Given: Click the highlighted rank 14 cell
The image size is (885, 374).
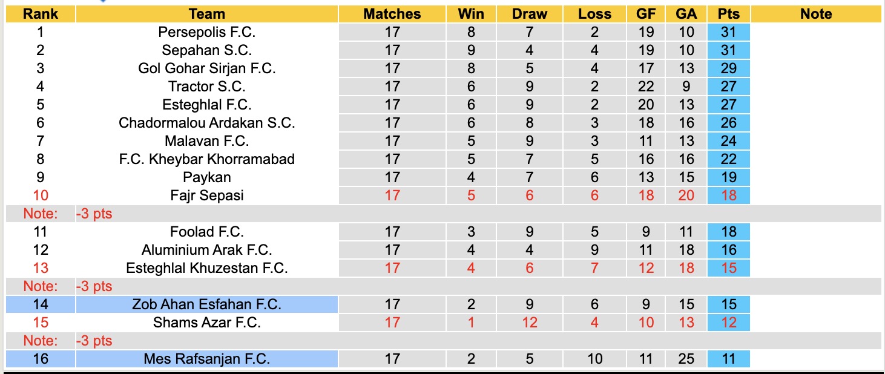Looking at the screenshot, I should point(41,304).
